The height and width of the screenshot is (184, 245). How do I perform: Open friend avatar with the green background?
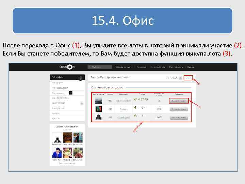tap(78, 153)
